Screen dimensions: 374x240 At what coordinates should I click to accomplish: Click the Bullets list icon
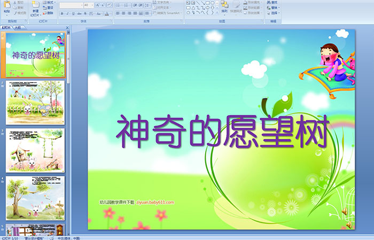coord(119,5)
